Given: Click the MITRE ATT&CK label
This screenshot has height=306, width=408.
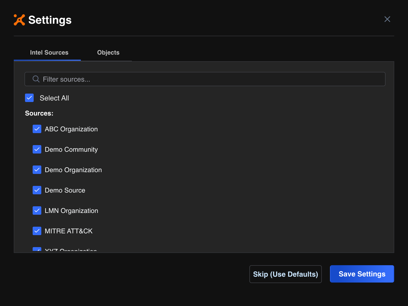Looking at the screenshot, I should (69, 231).
